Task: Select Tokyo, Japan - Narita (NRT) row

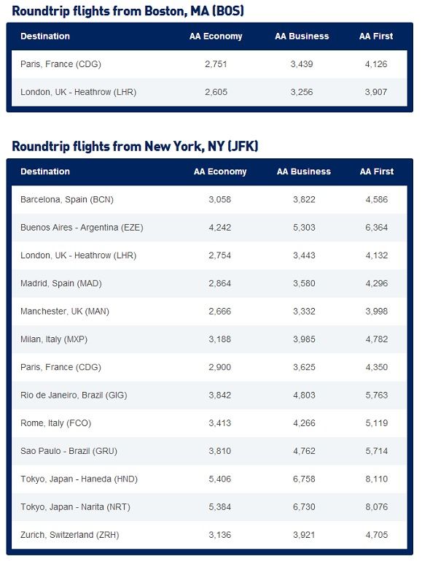Action: coord(209,506)
